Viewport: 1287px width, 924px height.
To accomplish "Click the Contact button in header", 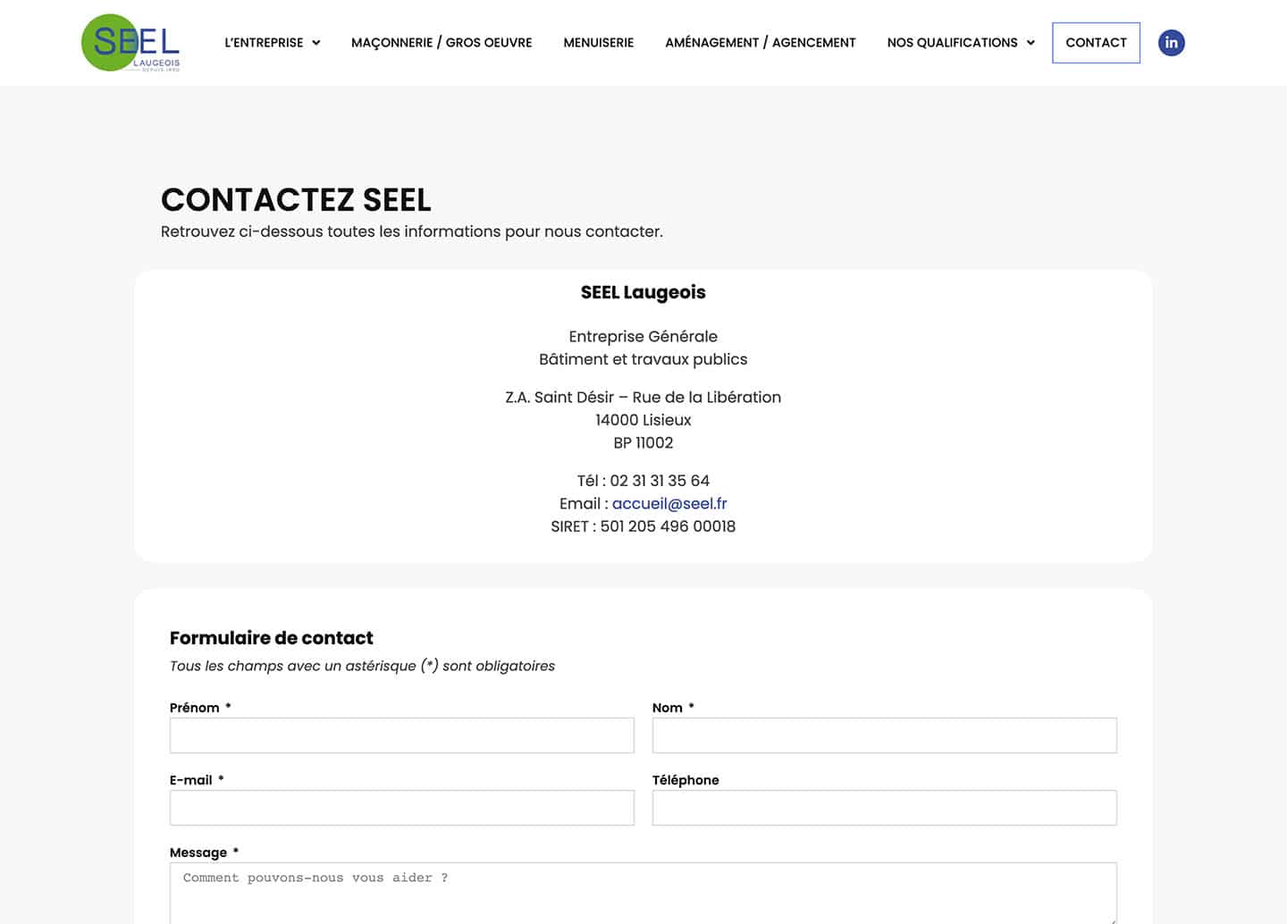I will (x=1096, y=43).
